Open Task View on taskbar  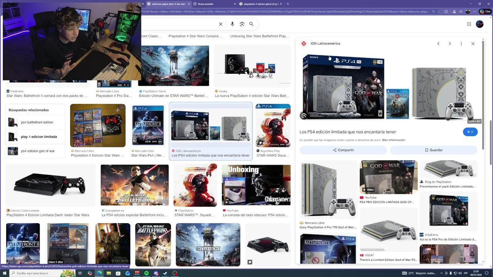pyautogui.click(x=80, y=273)
